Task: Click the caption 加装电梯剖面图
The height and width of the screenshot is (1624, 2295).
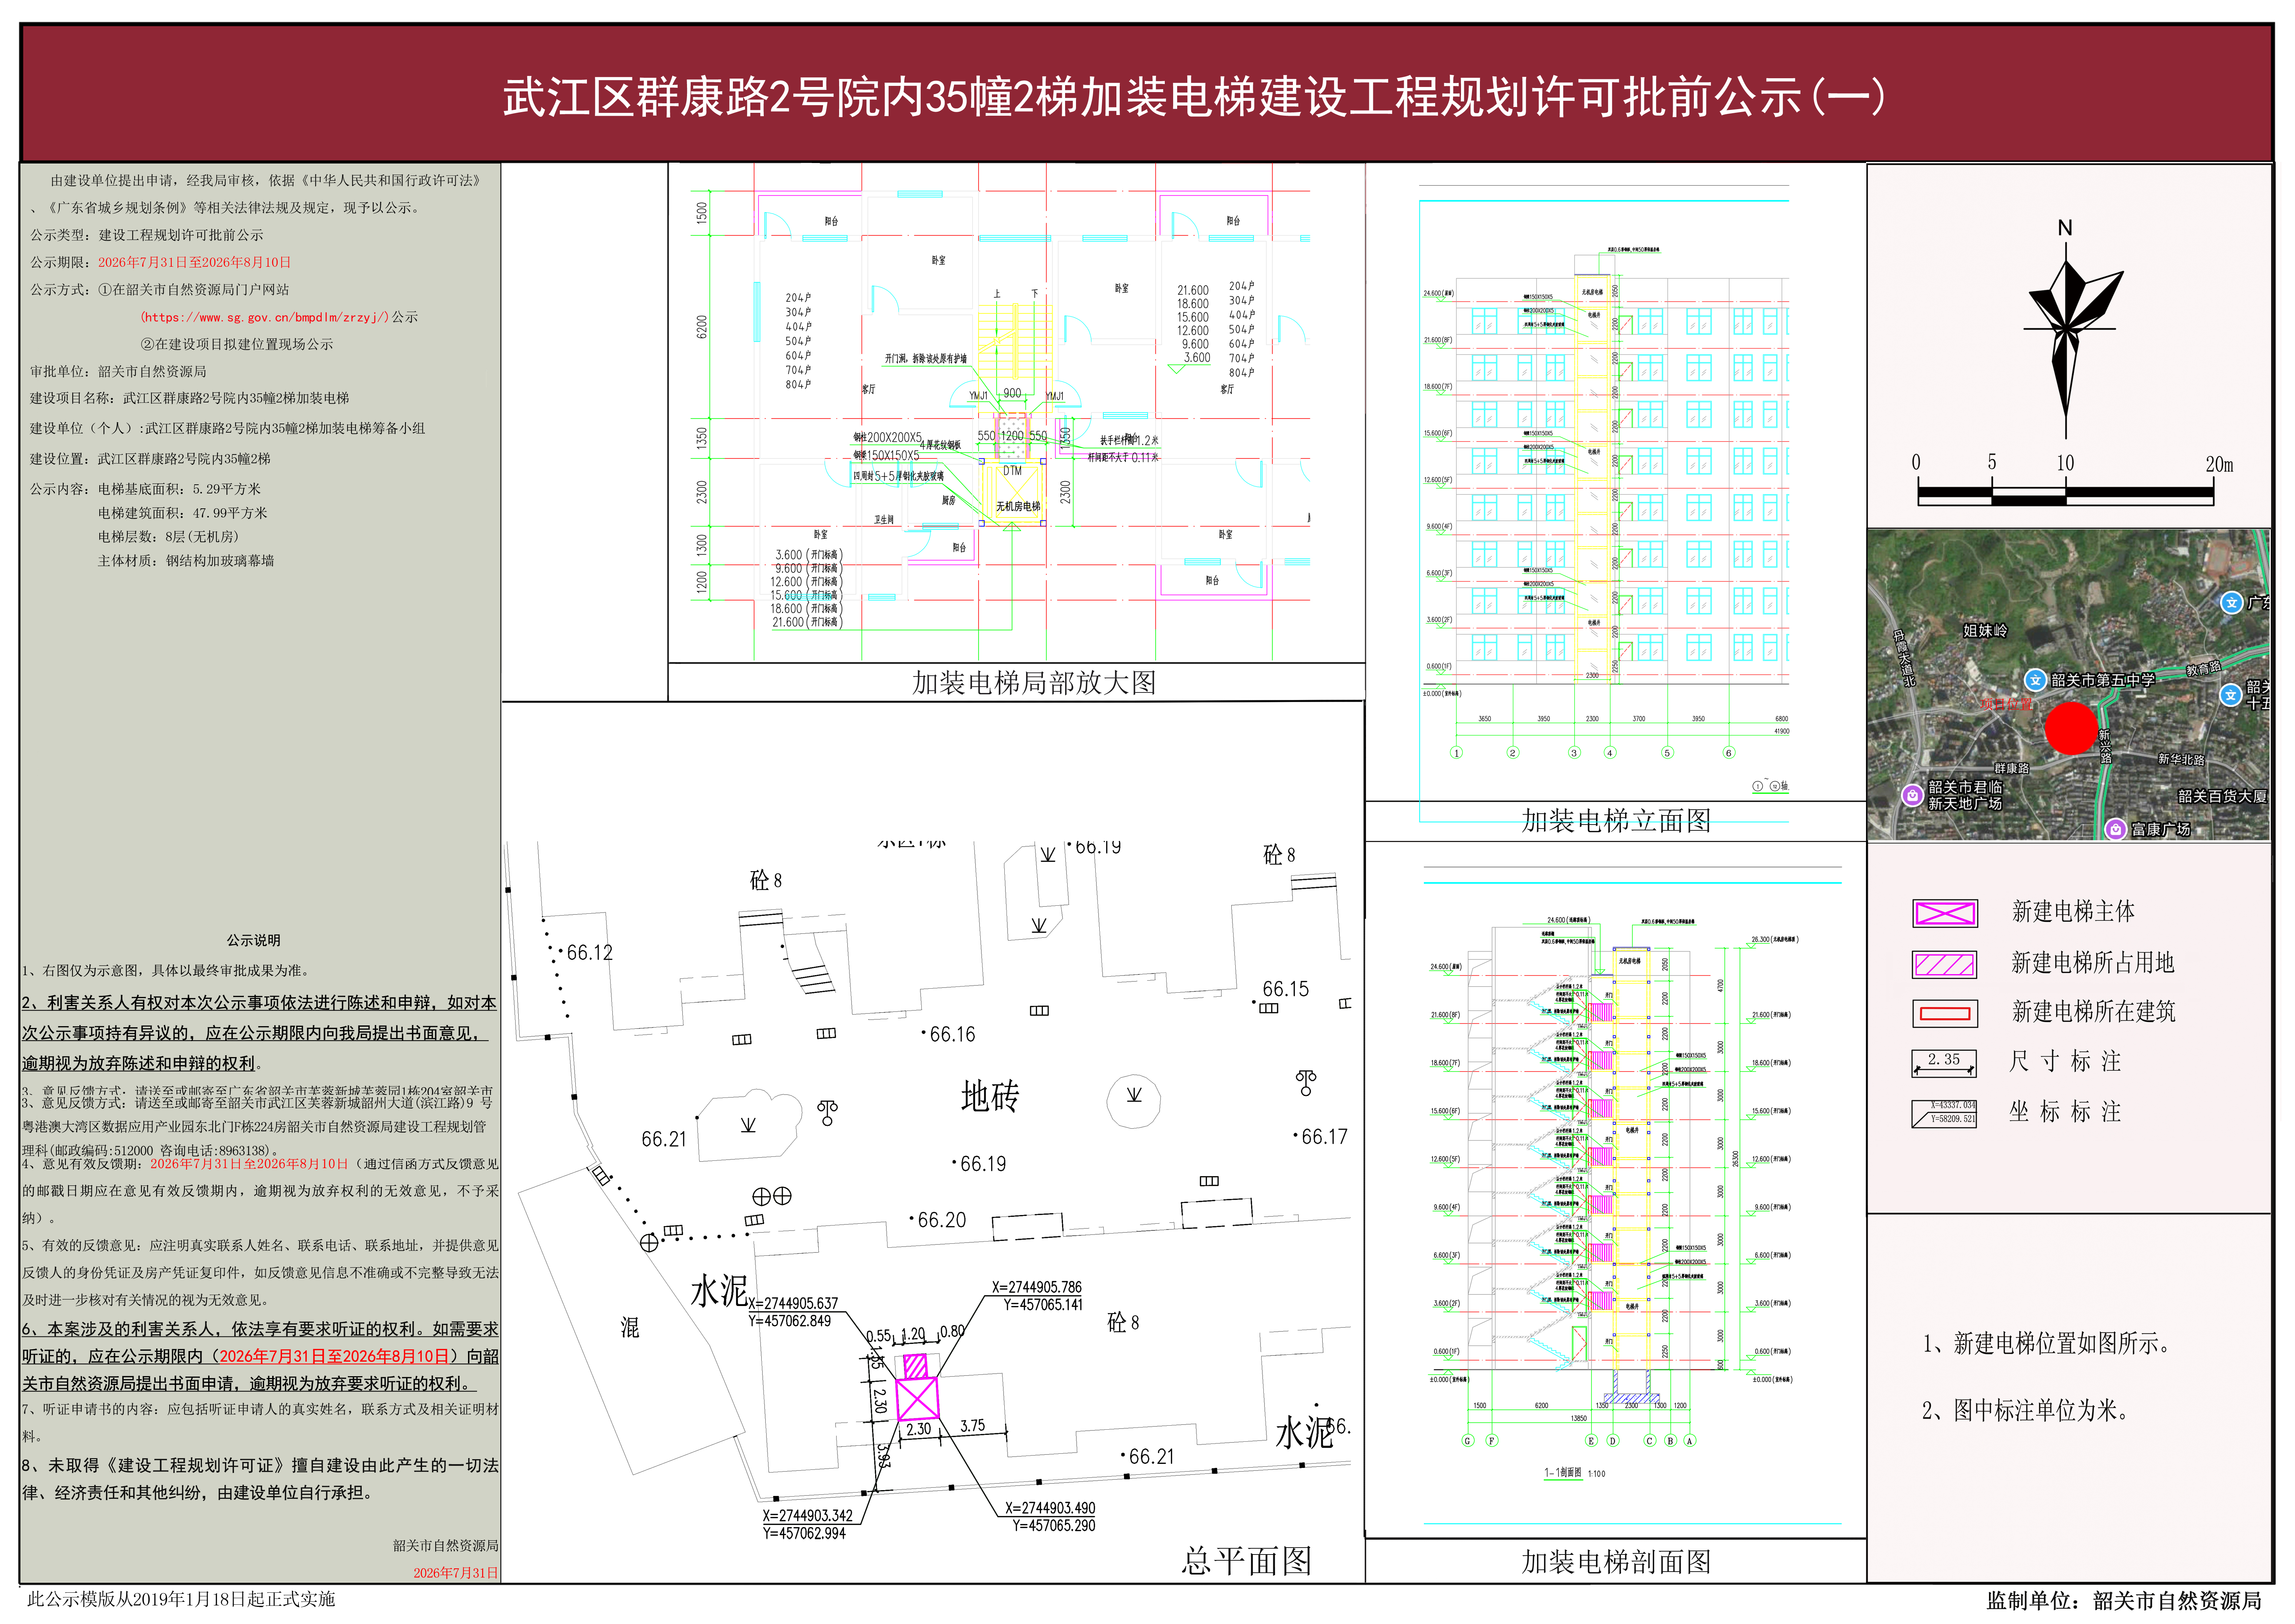Action: 1616,1562
